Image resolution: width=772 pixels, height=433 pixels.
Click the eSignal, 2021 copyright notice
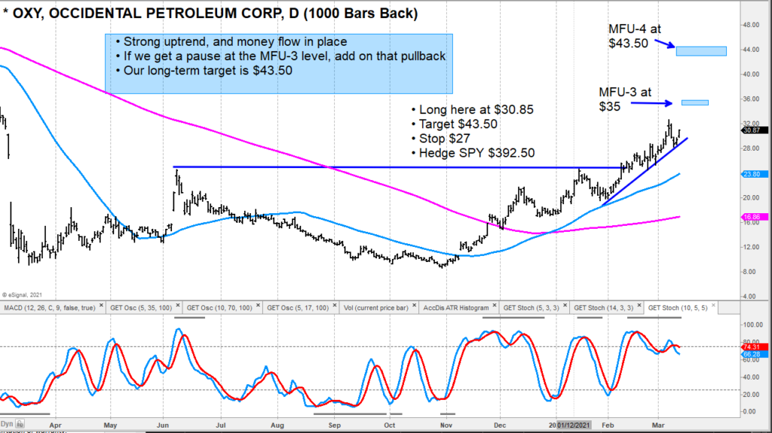tap(22, 294)
